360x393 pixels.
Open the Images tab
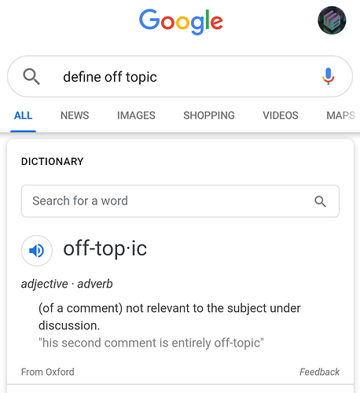point(136,116)
